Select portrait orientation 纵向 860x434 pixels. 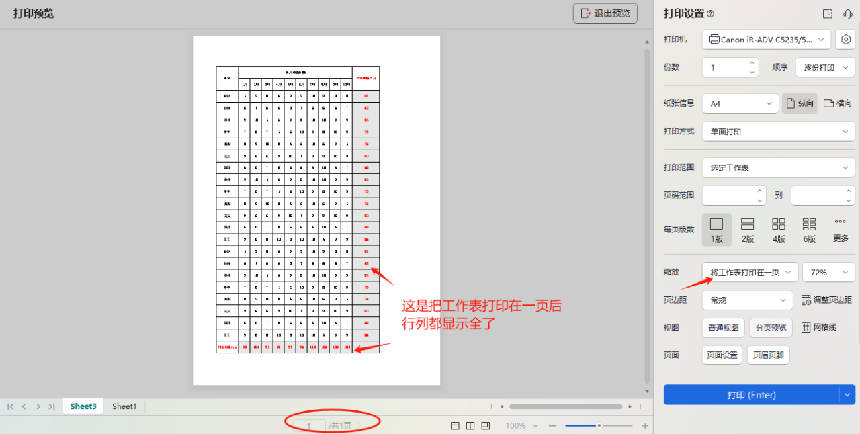(800, 103)
